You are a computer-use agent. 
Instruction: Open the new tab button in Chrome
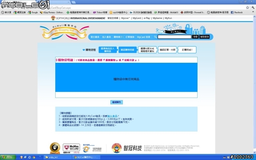click(73, 2)
